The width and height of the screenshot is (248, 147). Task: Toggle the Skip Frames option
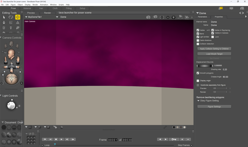[x=191, y=145]
